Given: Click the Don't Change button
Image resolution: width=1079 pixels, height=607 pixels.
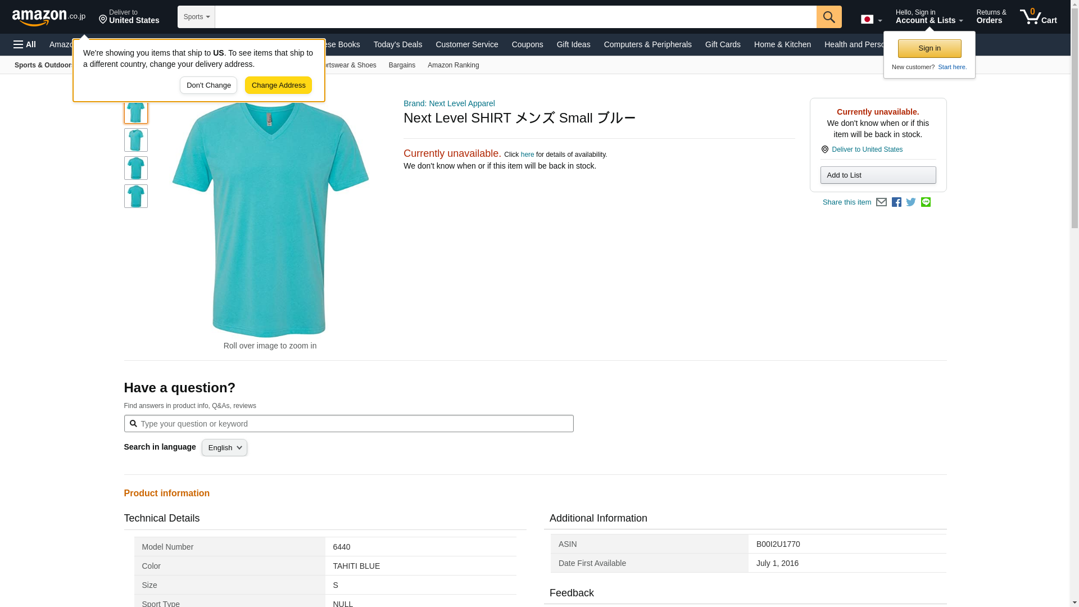Looking at the screenshot, I should point(208,85).
